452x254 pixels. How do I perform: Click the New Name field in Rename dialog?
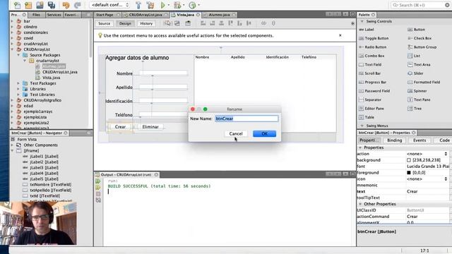point(246,119)
